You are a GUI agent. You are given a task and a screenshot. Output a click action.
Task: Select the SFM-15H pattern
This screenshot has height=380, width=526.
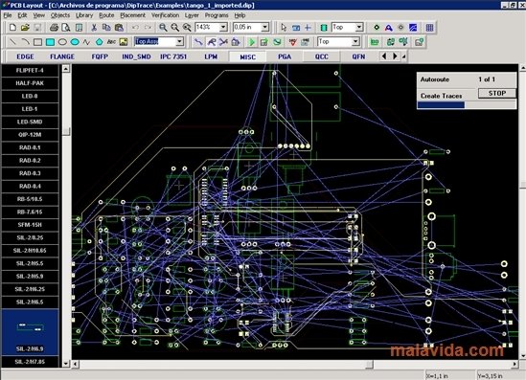coord(30,225)
